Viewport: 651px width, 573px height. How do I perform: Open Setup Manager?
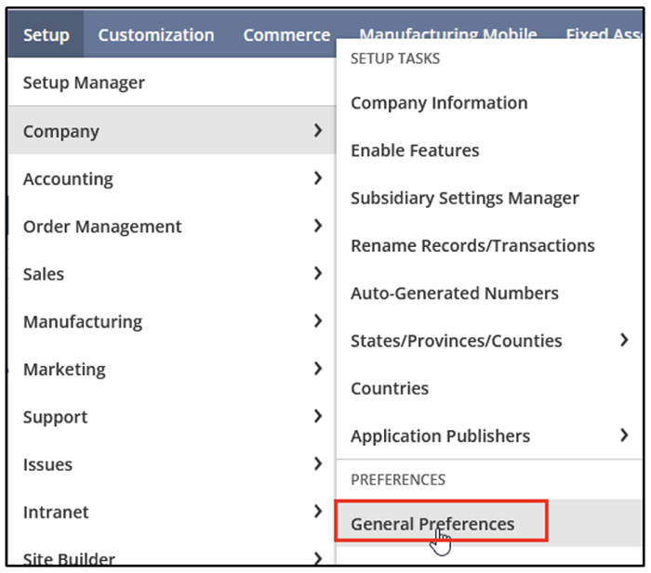click(84, 83)
